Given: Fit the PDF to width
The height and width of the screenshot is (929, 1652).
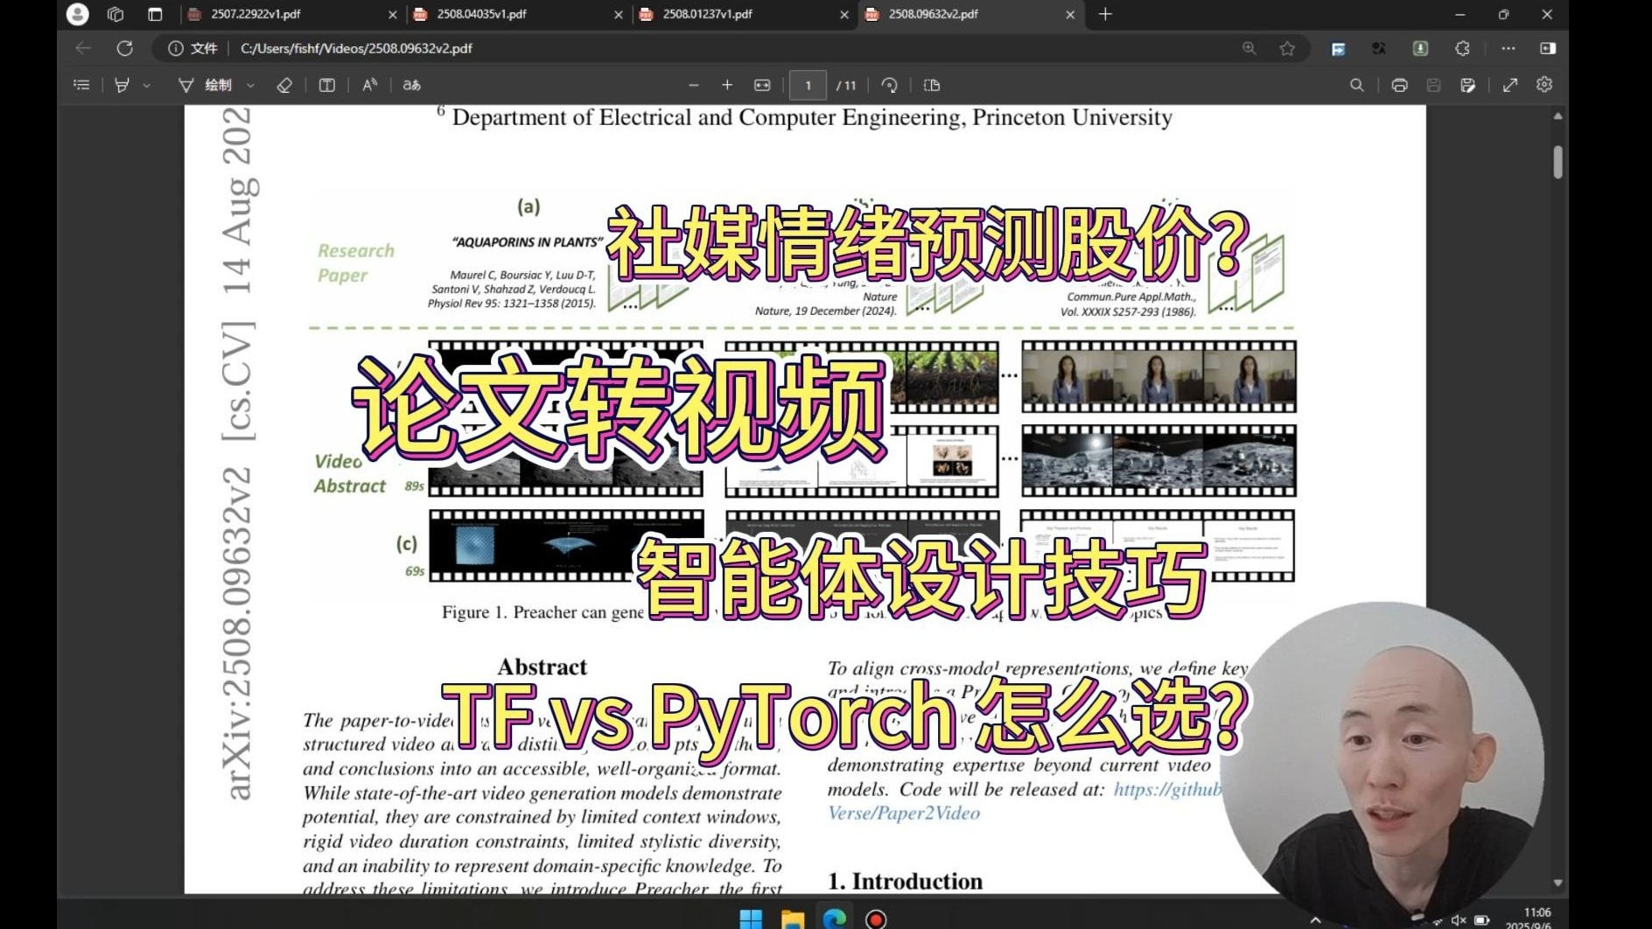Looking at the screenshot, I should pos(762,85).
